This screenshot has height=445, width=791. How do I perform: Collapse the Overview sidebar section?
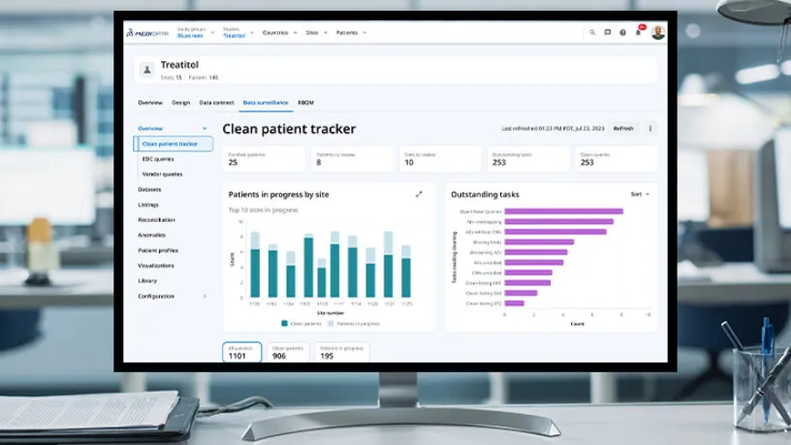pyautogui.click(x=205, y=129)
